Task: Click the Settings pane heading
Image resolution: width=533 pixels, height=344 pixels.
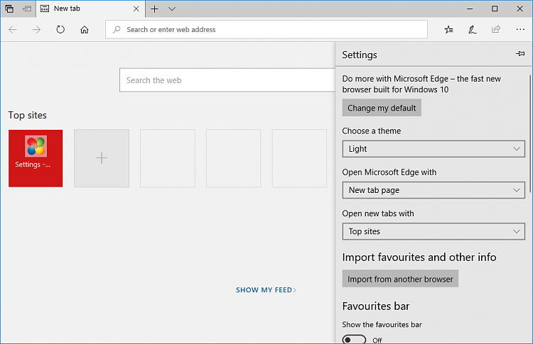Action: (360, 55)
